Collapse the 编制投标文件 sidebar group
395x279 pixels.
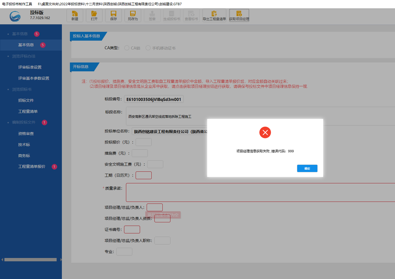click(23, 122)
